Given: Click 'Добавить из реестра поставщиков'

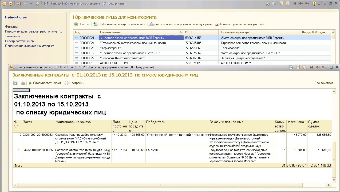Looking at the screenshot, I should tap(120, 24).
